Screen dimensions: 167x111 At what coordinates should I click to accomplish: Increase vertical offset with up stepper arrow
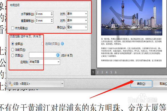(x=52, y=20)
